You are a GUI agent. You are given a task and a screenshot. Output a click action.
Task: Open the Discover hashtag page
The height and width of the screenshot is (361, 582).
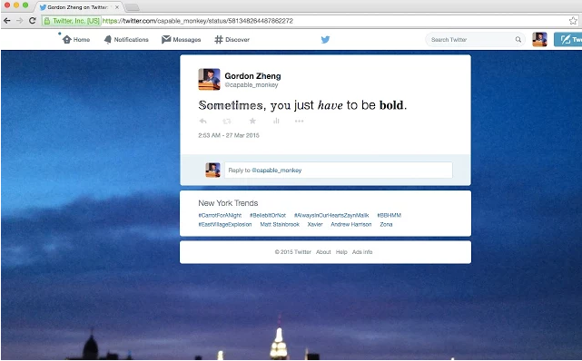pos(232,39)
